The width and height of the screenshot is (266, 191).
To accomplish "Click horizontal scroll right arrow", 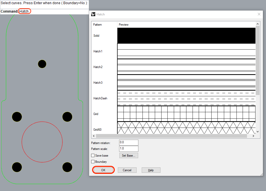I will (x=253, y=136).
